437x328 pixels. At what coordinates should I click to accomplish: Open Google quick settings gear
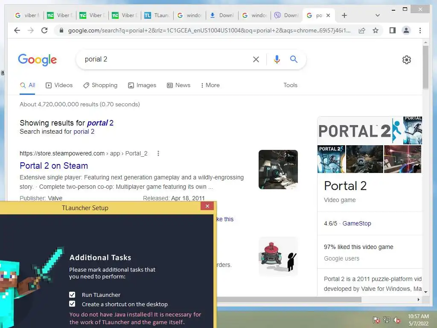406,60
